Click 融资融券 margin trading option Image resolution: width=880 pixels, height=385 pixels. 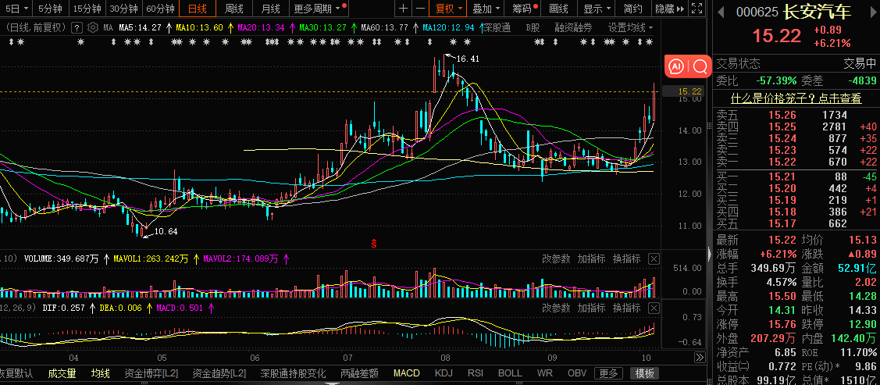(573, 27)
